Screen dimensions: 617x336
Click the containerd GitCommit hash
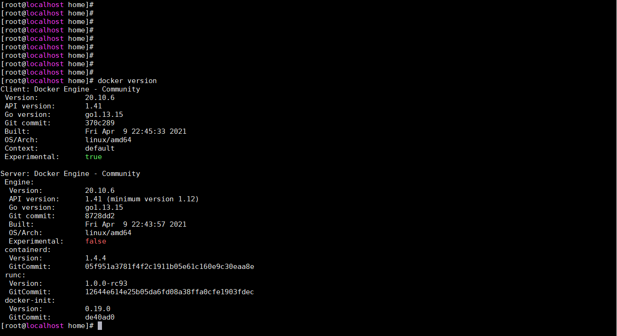170,267
